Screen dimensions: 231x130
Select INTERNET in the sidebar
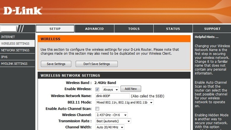[17, 37]
